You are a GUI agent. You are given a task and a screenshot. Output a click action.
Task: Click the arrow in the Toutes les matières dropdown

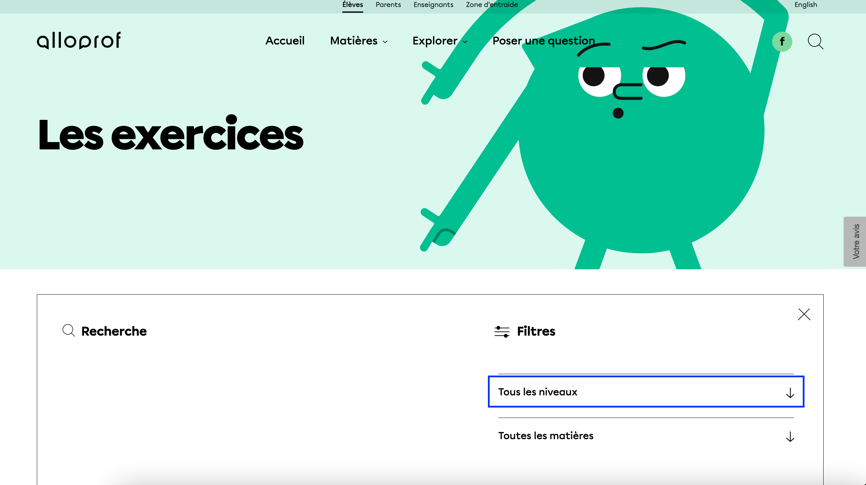pyautogui.click(x=790, y=436)
